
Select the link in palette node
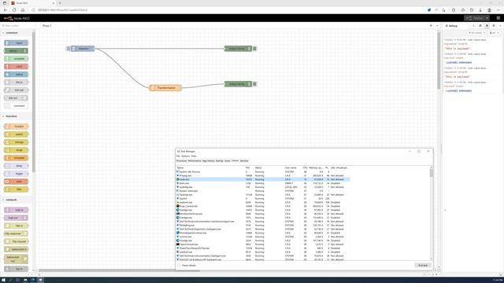pyautogui.click(x=16, y=82)
